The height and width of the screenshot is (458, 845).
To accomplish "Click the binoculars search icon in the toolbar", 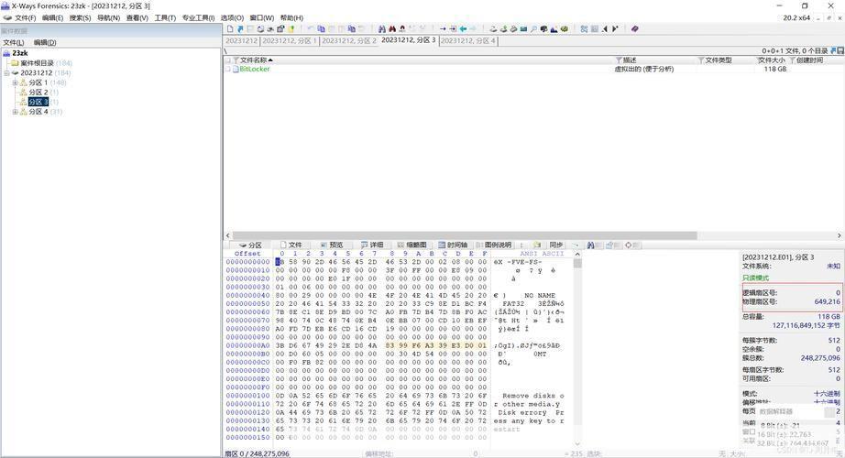I will (x=381, y=29).
